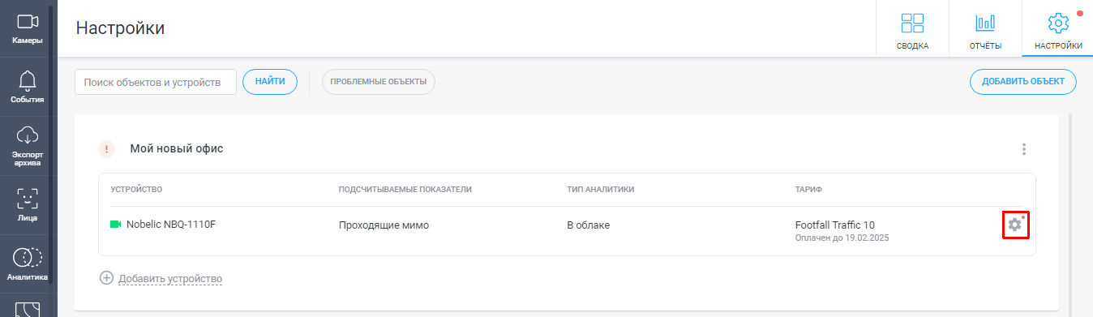The width and height of the screenshot is (1093, 317).
Task: Switch to the Сводка tab
Action: click(x=912, y=29)
